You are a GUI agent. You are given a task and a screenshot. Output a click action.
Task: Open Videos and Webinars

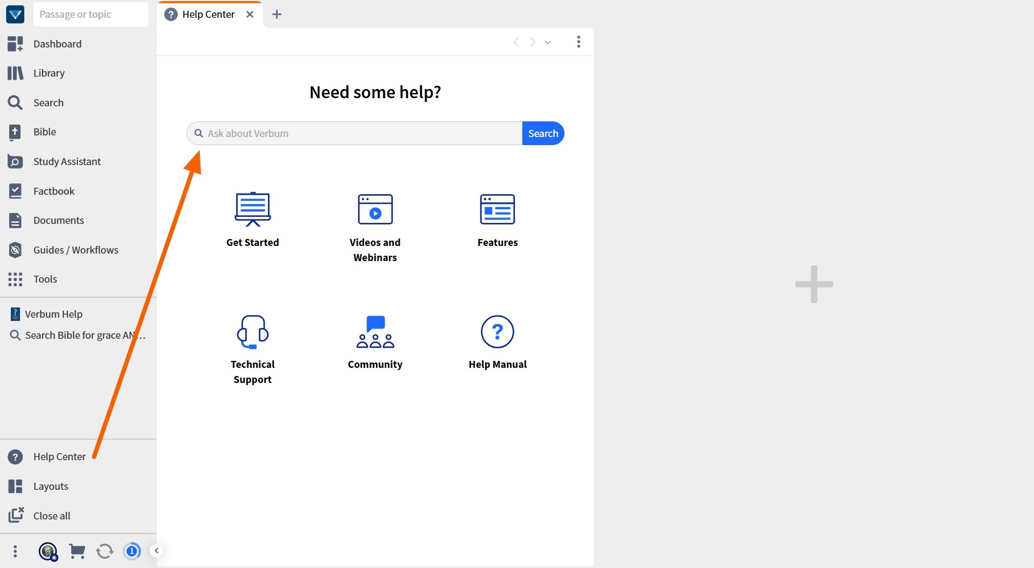tap(375, 227)
